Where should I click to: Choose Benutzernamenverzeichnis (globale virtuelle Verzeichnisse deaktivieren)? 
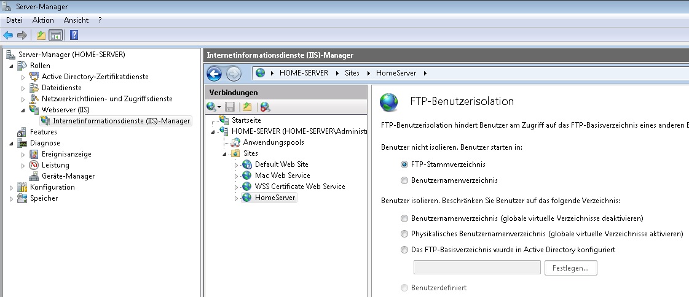pos(404,218)
